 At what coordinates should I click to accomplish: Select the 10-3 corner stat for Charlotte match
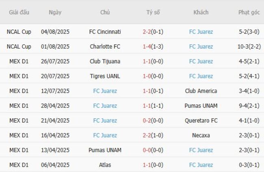243,46
